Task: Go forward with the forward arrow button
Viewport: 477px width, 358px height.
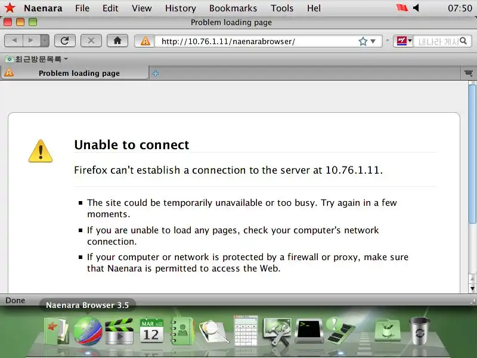Action: coord(32,41)
